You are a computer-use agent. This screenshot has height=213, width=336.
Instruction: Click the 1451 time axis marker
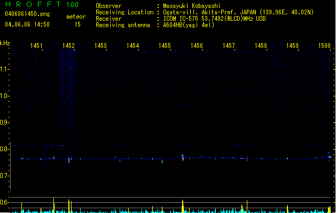pyautogui.click(x=36, y=46)
